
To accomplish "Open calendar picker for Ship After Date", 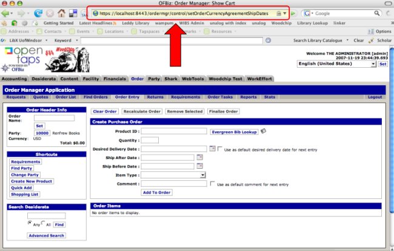I will click(x=199, y=157).
